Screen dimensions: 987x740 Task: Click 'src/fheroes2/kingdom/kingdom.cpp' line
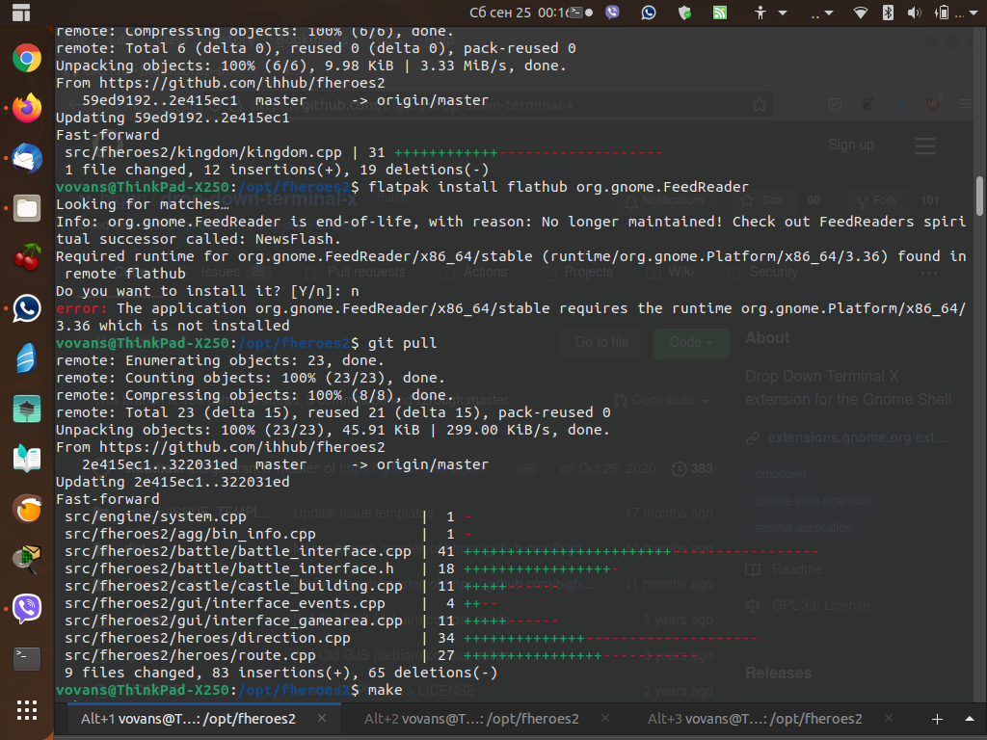pos(203,152)
